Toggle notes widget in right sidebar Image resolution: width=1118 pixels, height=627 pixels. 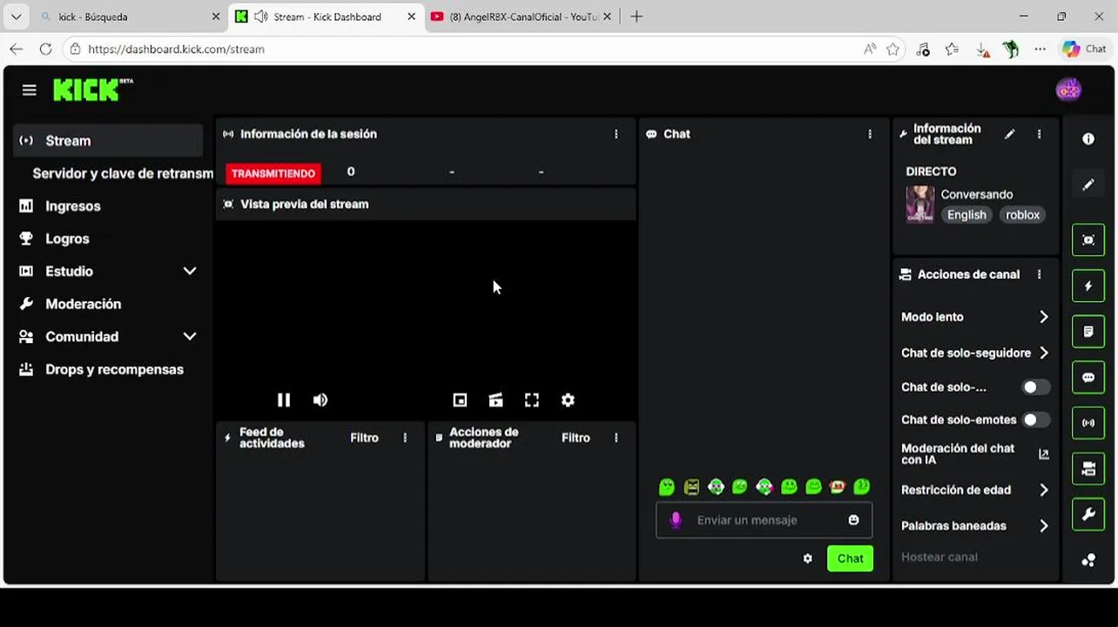pos(1088,332)
